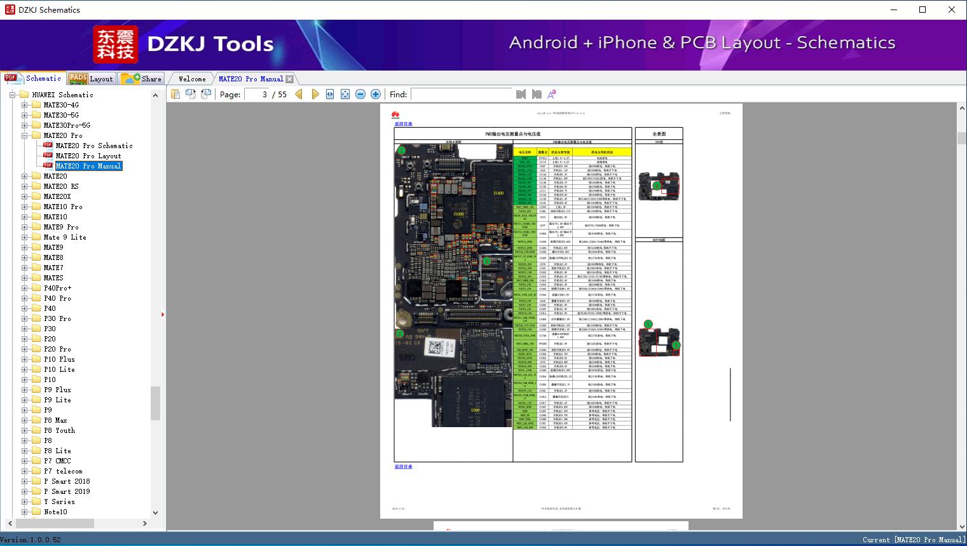The width and height of the screenshot is (967, 546).
Task: Collapse the MATE20 Pro folder
Action: coord(24,135)
